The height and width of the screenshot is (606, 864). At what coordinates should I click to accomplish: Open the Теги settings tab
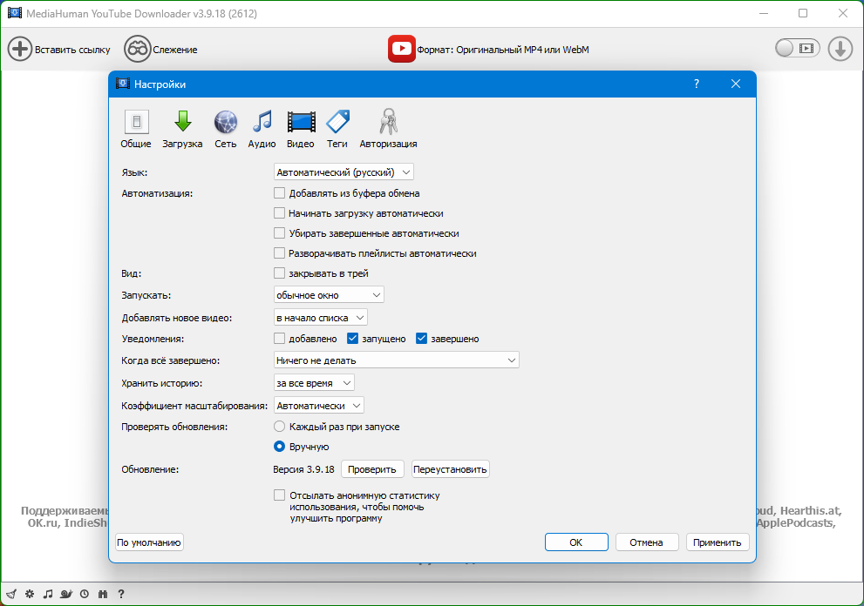pos(337,129)
